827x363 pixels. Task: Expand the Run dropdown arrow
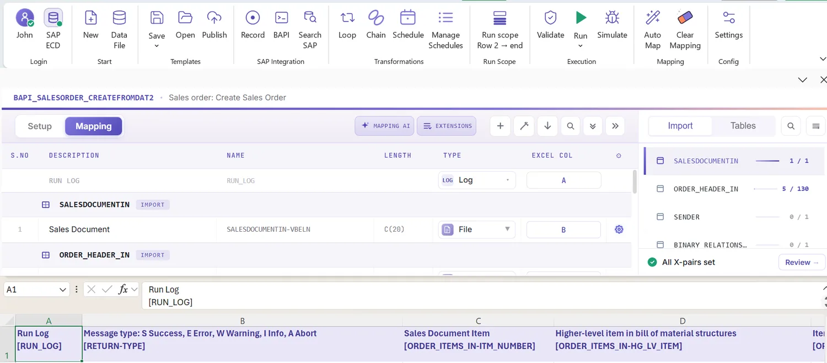pyautogui.click(x=581, y=46)
